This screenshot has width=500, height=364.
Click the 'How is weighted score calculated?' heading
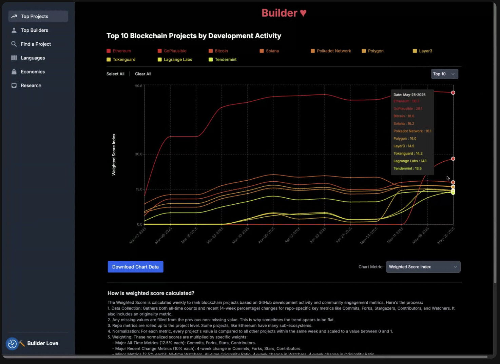[151, 293]
